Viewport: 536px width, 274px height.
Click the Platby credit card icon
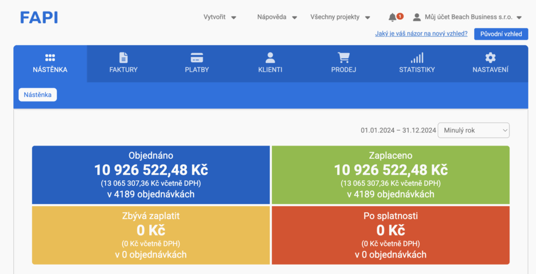point(197,58)
